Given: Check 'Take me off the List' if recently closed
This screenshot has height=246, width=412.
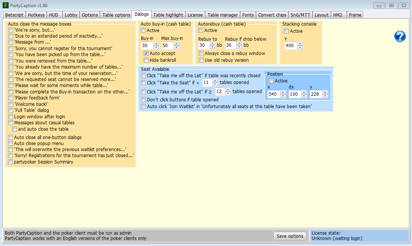Looking at the screenshot, I should click(144, 75).
